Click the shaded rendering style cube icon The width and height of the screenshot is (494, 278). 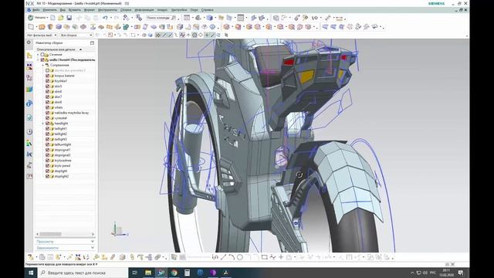pos(209,18)
